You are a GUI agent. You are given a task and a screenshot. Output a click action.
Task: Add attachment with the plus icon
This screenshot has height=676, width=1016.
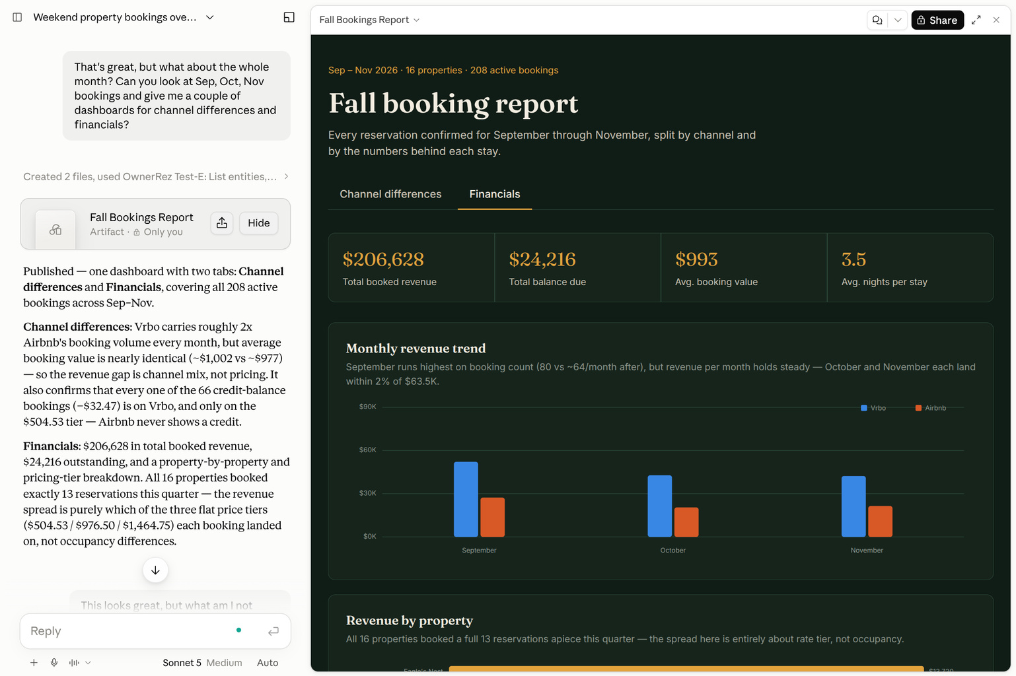[34, 663]
